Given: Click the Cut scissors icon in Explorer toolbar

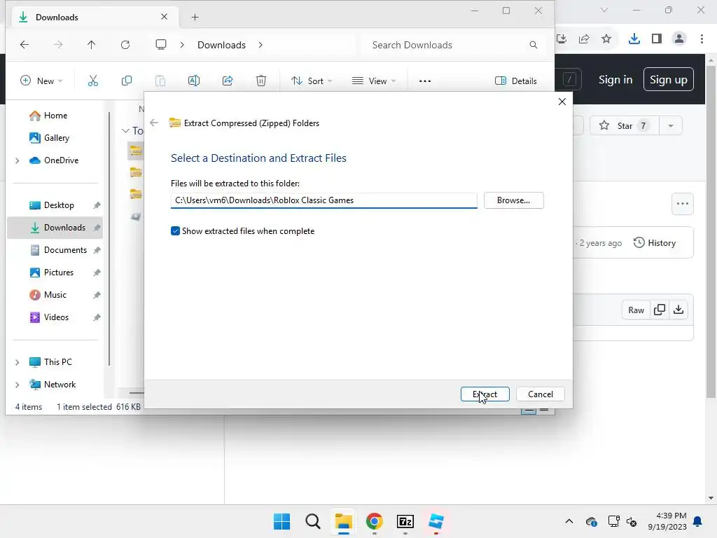Looking at the screenshot, I should [x=93, y=81].
